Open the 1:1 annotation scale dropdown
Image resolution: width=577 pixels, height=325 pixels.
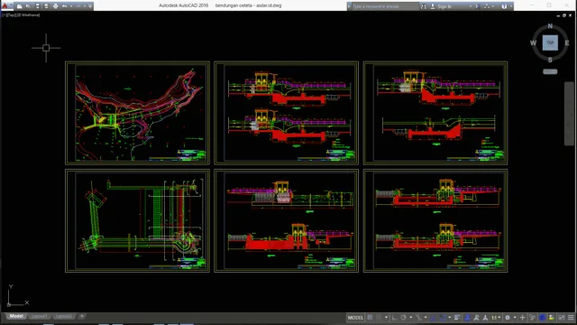pos(496,318)
